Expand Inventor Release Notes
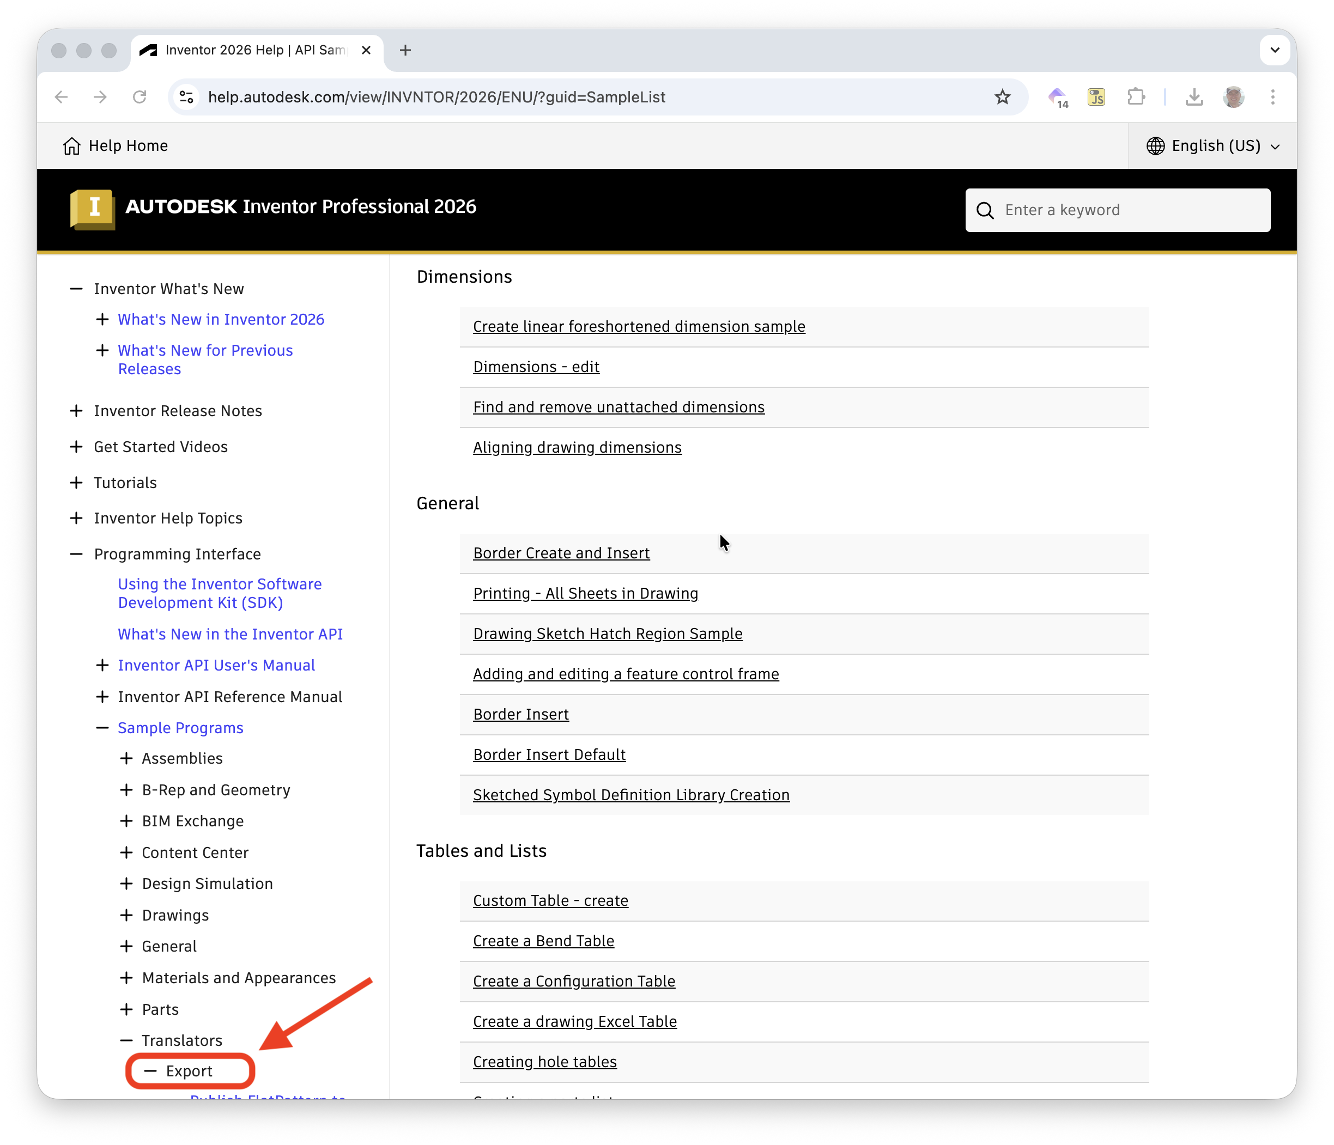Image resolution: width=1334 pixels, height=1145 pixels. coord(77,411)
